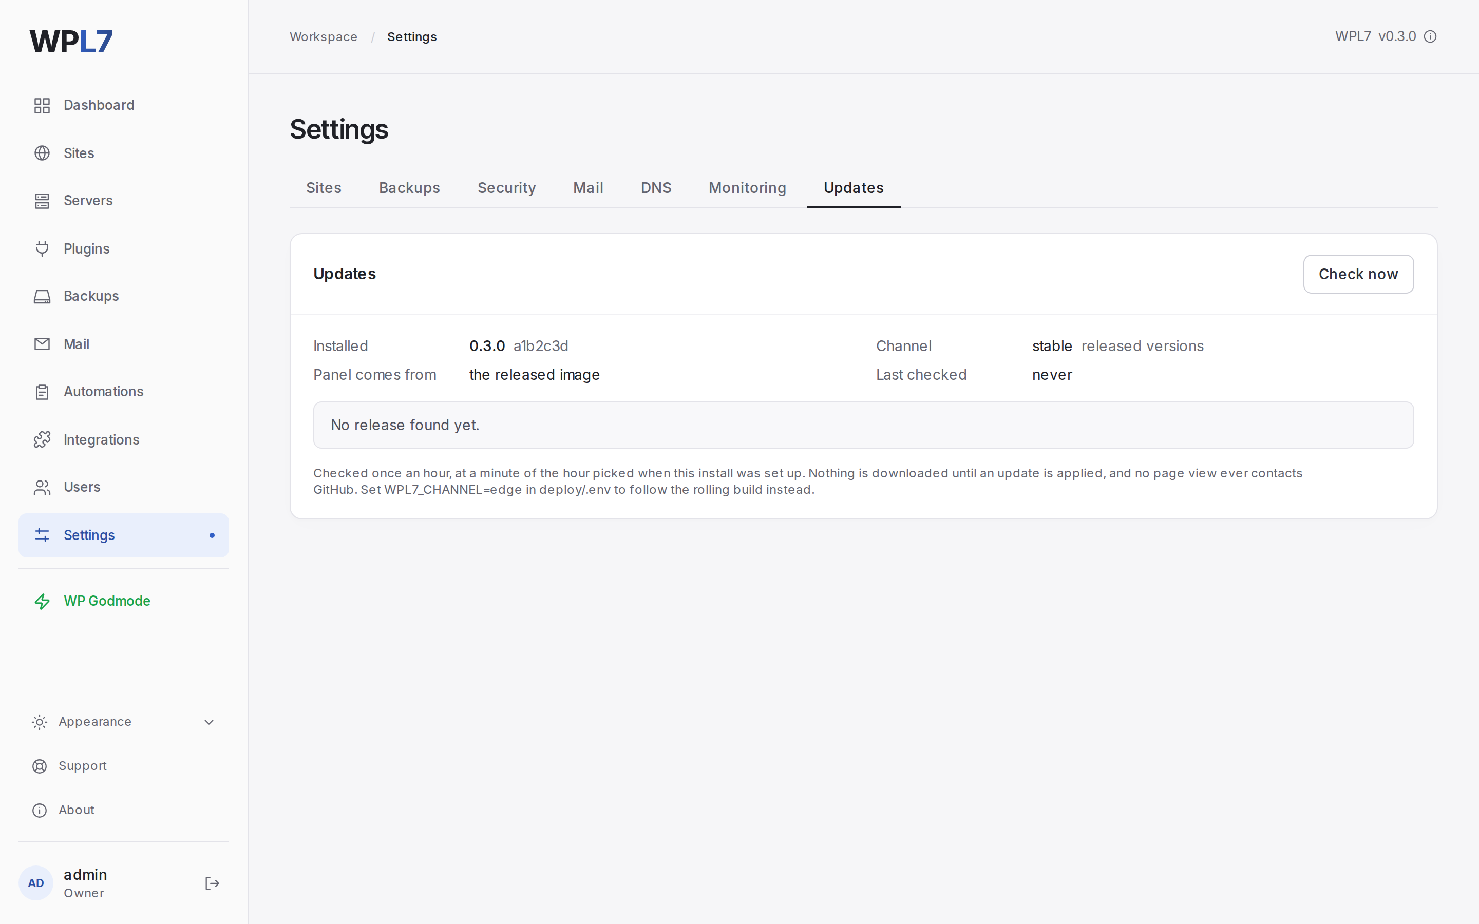Click the Integrations puzzle icon

42,439
